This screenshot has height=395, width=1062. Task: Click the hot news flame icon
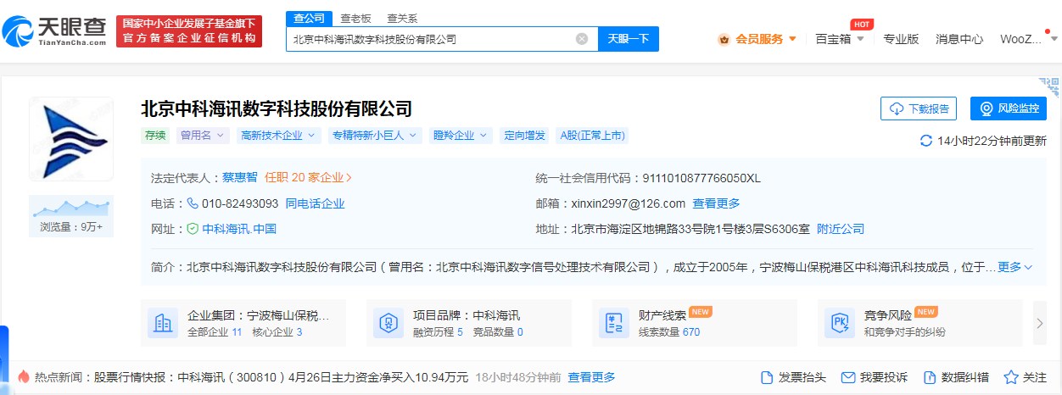pos(24,377)
